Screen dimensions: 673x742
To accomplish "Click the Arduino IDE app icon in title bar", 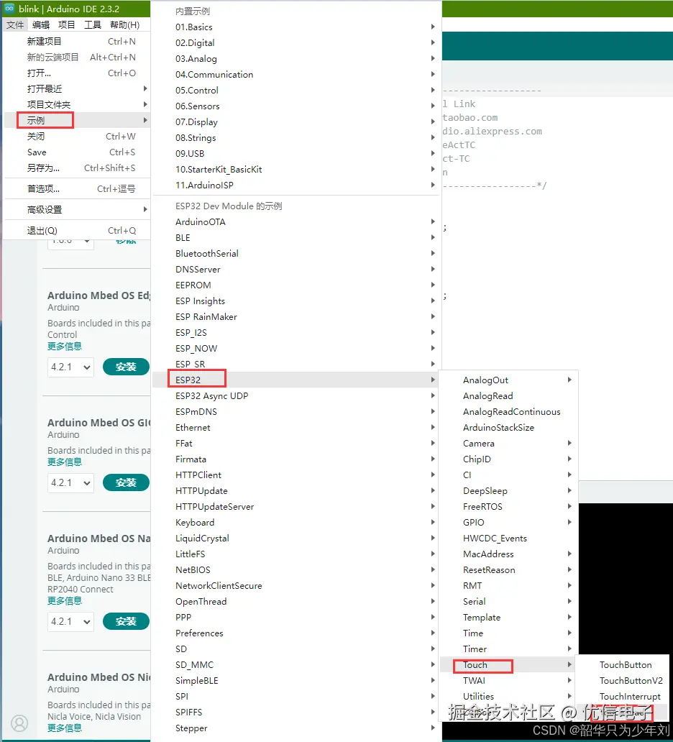I will (x=9, y=9).
